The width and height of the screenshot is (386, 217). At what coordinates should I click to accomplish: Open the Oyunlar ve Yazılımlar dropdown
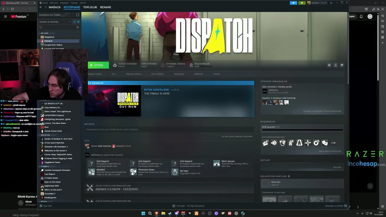[55, 22]
